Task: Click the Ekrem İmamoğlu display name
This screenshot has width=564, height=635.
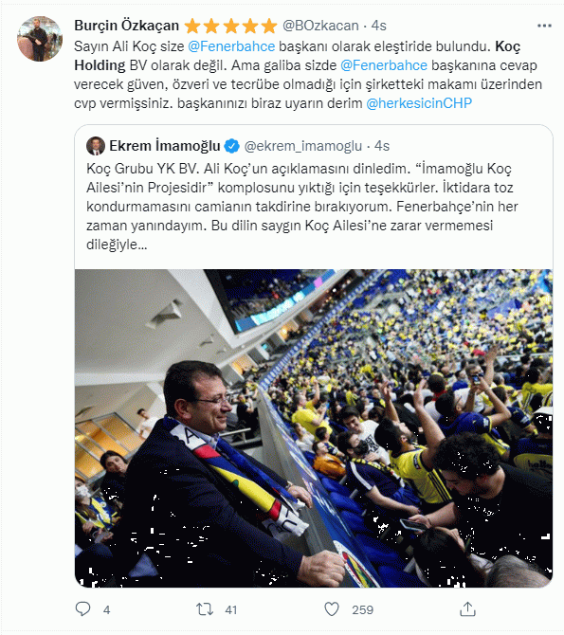Action: 165,146
